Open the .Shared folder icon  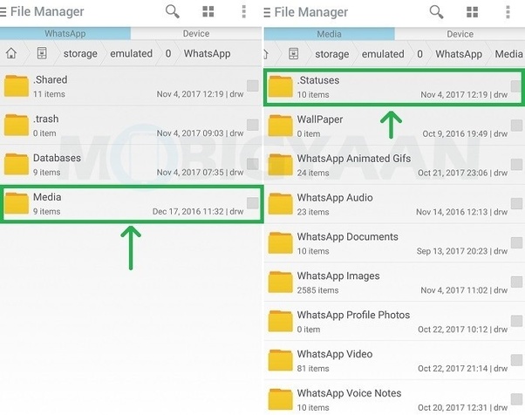[16, 86]
